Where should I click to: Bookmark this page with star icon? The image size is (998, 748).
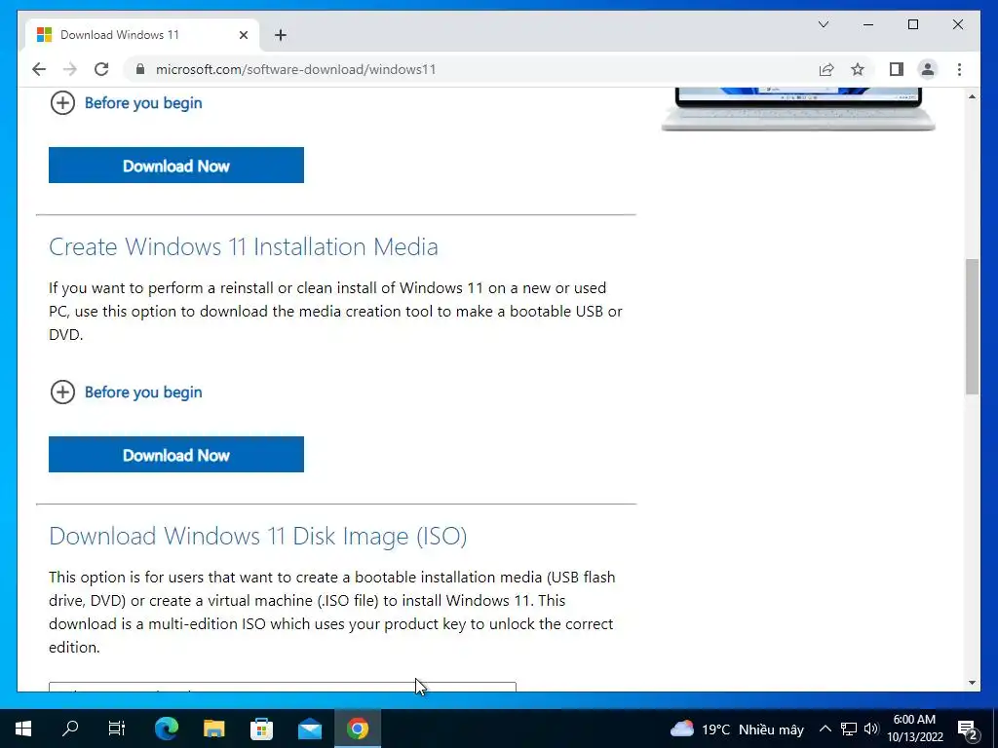(x=858, y=69)
